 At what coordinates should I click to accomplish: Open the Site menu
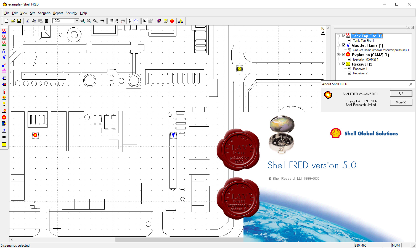point(33,13)
